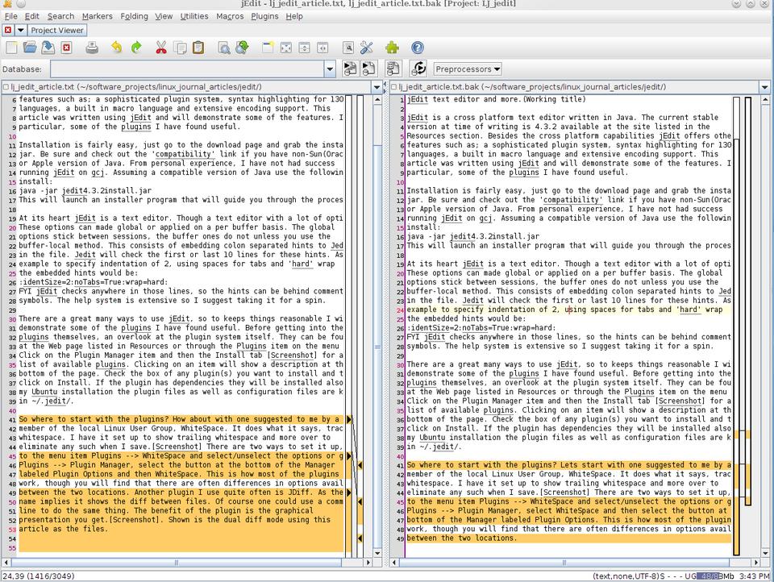Open the Project Viewer docking dropdown arrow
The image size is (774, 582).
coord(21,31)
